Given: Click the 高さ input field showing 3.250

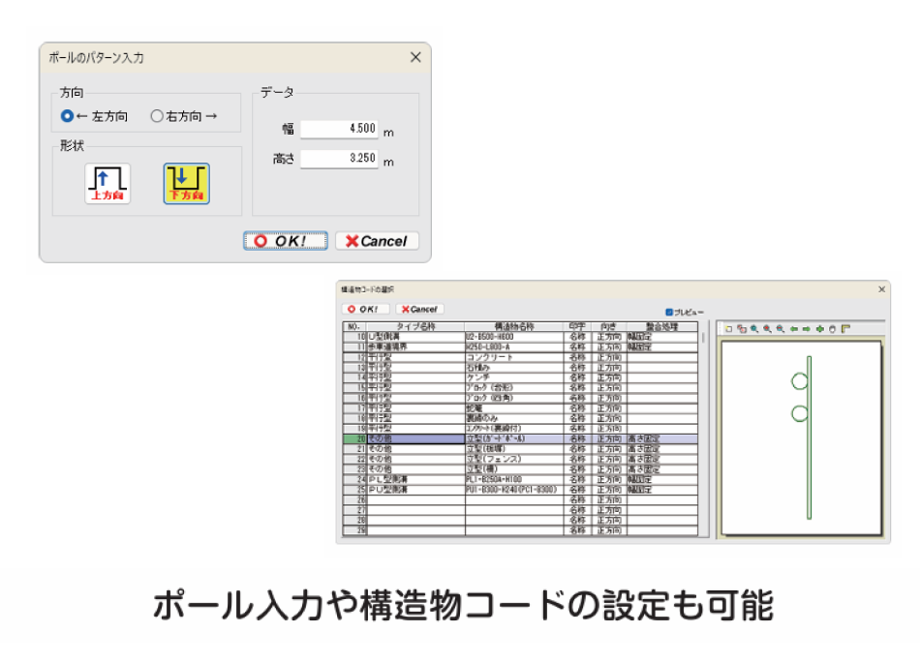Looking at the screenshot, I should tap(338, 160).
